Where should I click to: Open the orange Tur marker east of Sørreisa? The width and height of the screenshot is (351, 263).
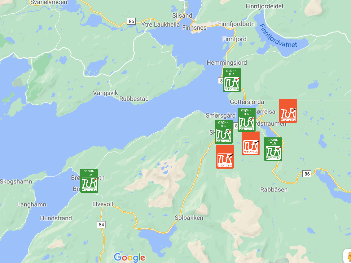click(x=288, y=111)
